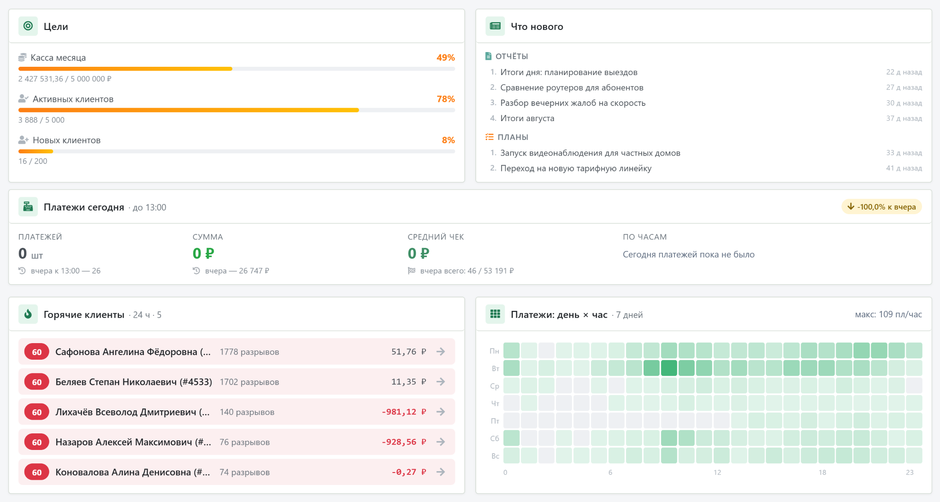Click the 60 badge on Назаров row

click(37, 442)
